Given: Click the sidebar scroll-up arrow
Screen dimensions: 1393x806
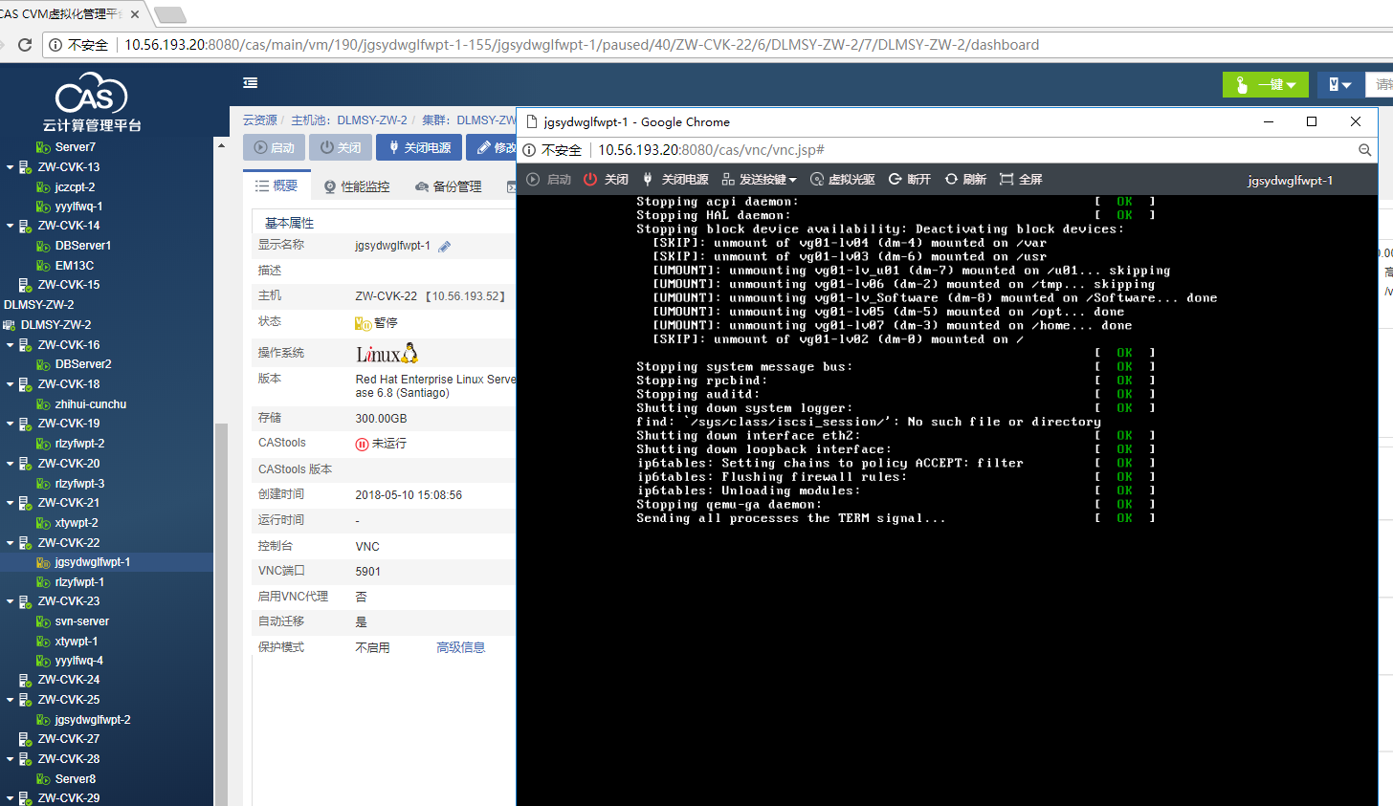Looking at the screenshot, I should (221, 146).
